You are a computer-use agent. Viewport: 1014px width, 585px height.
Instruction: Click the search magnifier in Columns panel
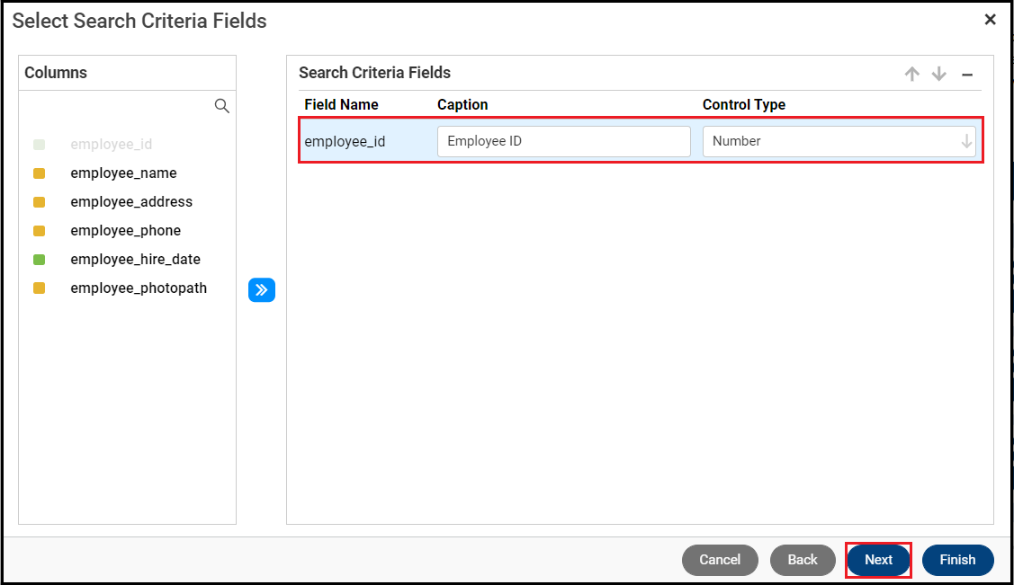[x=222, y=106]
